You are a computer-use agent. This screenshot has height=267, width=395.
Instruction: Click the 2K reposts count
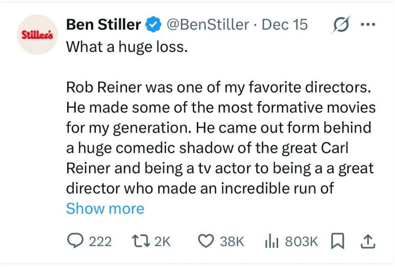click(x=162, y=241)
